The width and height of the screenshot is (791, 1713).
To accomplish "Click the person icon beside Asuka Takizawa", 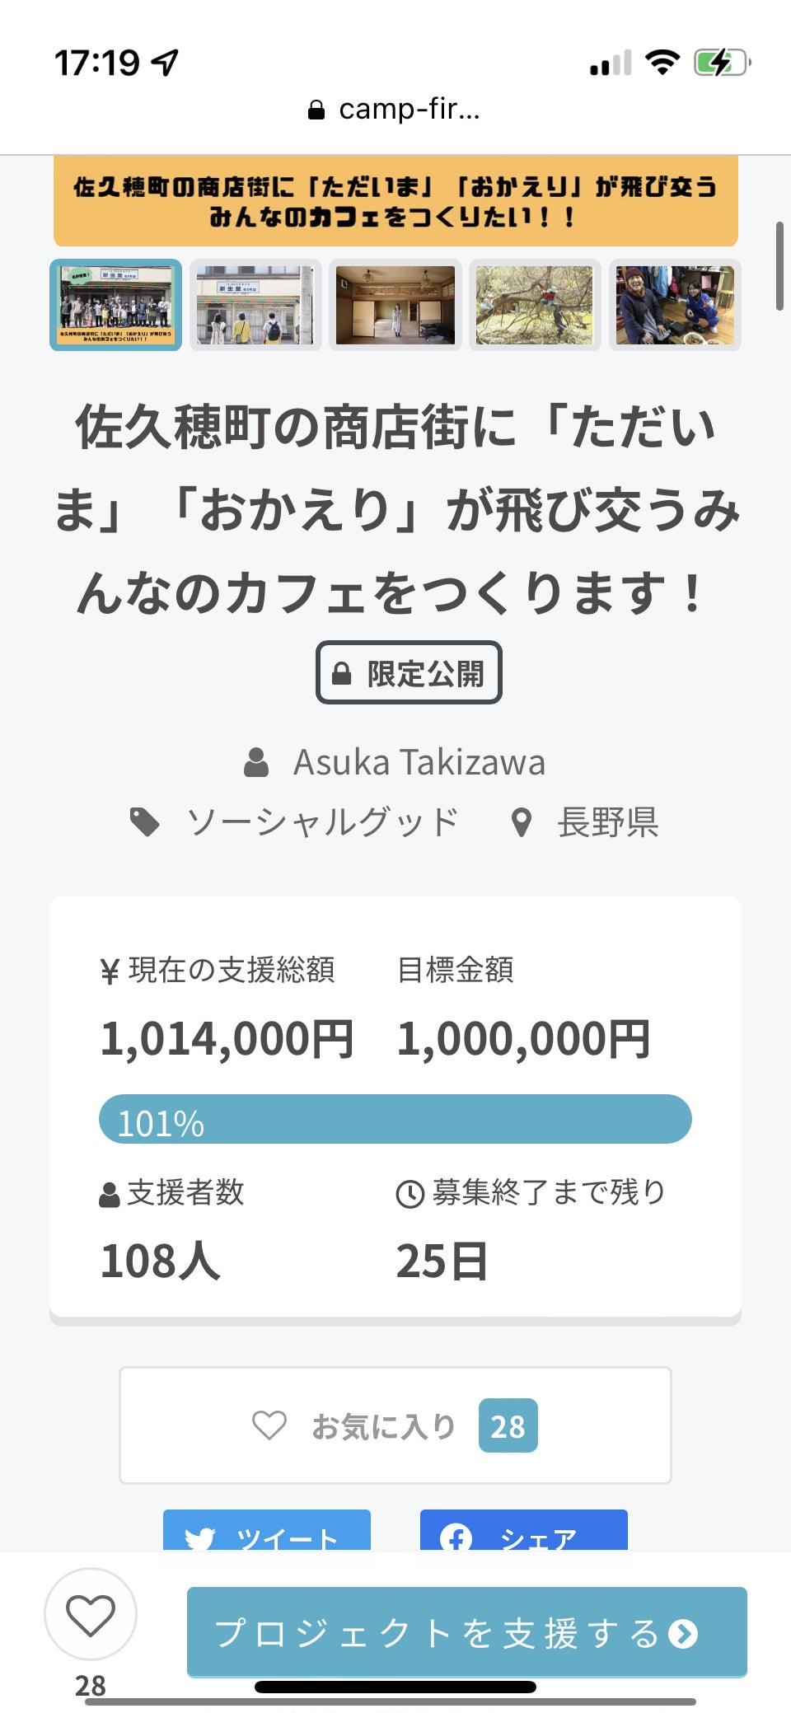I will 256,762.
